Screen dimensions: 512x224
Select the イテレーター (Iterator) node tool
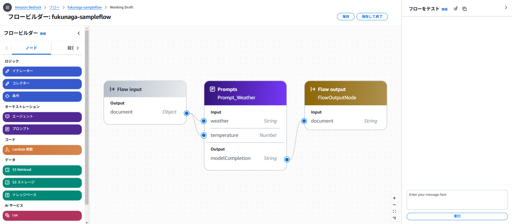pos(42,71)
